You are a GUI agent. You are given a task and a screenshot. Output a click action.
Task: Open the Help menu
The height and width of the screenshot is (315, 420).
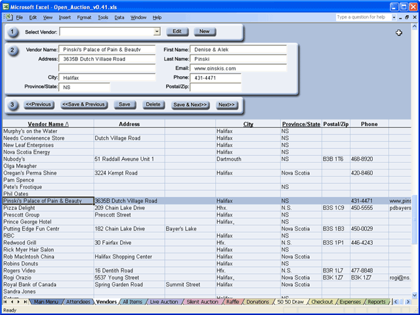point(157,18)
